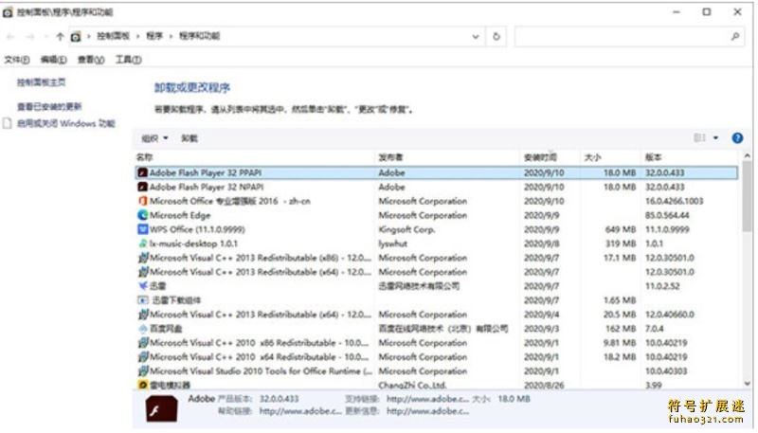Click the 雷电模拟器 program icon

[142, 386]
